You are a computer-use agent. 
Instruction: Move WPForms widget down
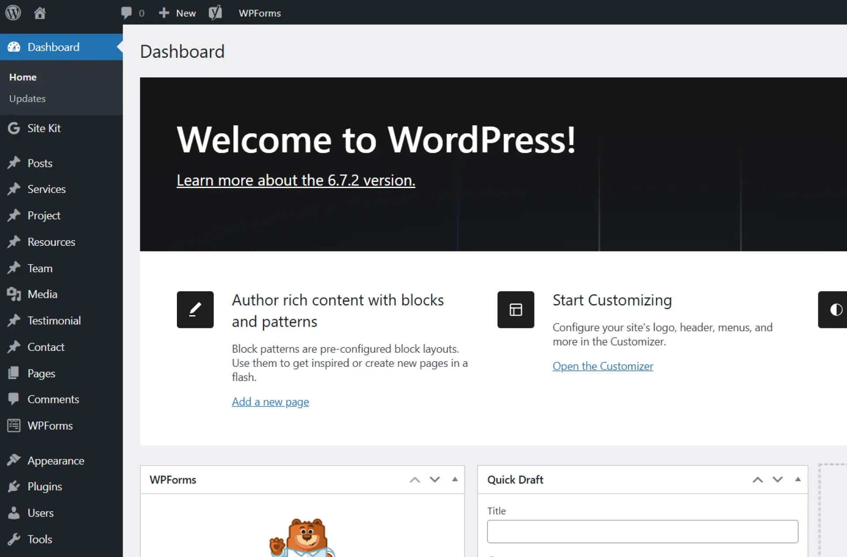[x=435, y=480]
